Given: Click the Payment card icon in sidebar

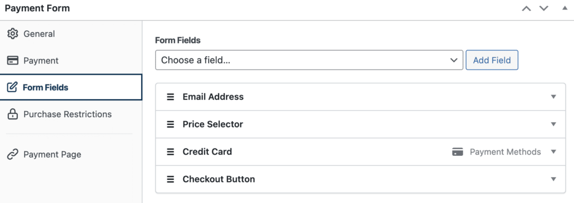Looking at the screenshot, I should pos(12,61).
